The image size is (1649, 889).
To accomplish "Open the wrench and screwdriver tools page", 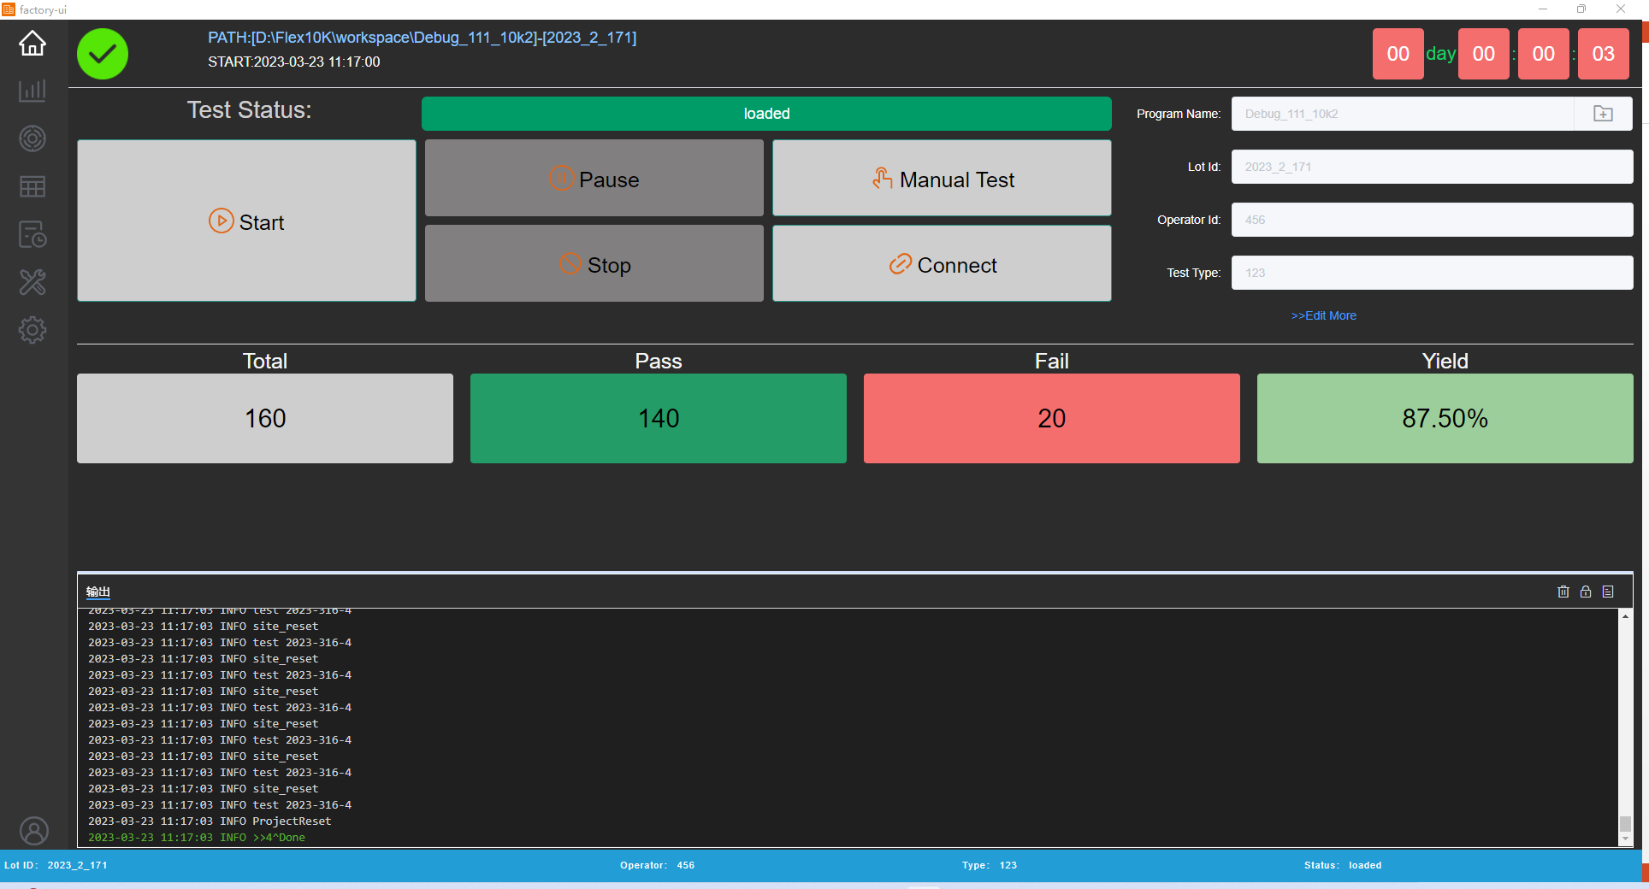I will point(33,282).
